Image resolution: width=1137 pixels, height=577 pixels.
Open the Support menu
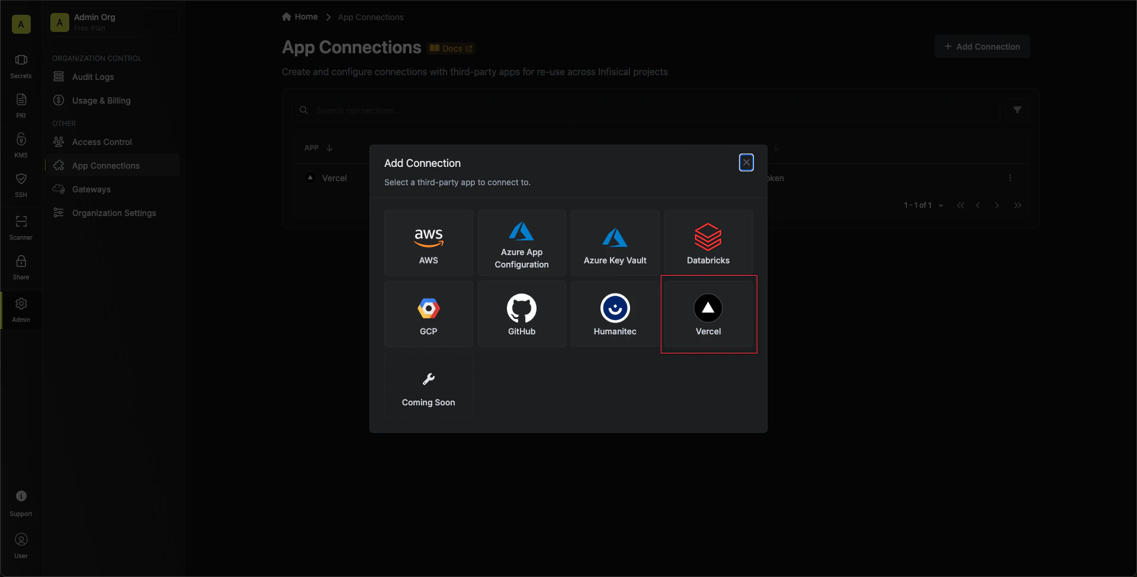[x=21, y=504]
